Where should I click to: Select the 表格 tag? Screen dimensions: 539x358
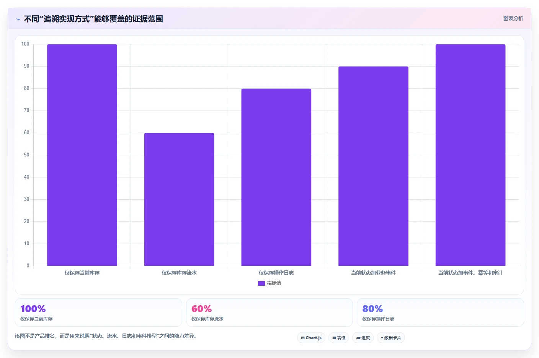[339, 338]
